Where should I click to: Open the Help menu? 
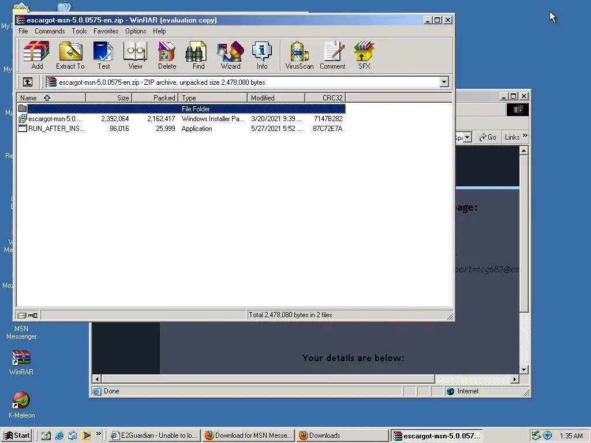tap(159, 31)
